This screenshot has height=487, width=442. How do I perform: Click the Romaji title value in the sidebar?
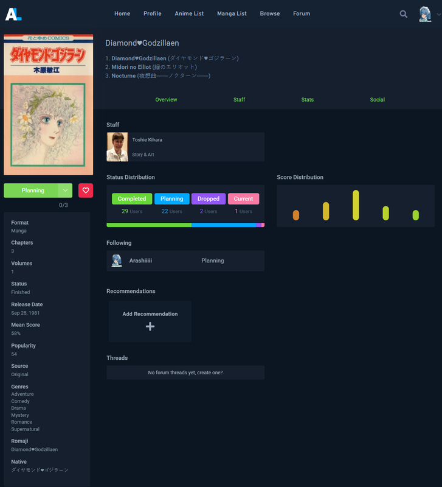(x=35, y=449)
